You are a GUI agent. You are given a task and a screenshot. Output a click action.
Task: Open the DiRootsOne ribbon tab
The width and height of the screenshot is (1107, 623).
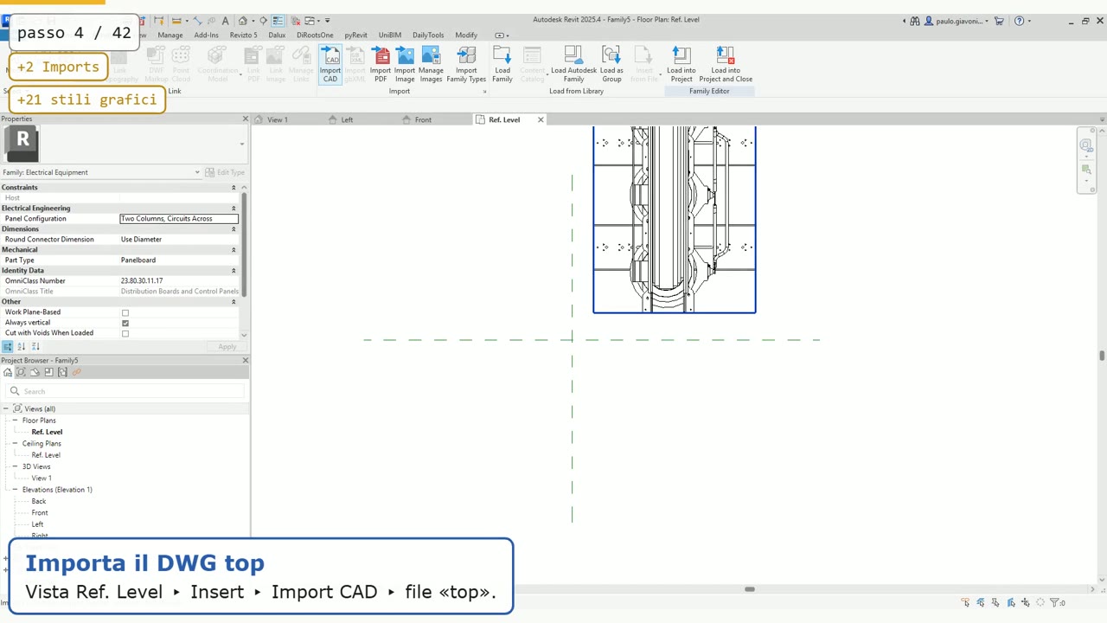[x=315, y=35]
